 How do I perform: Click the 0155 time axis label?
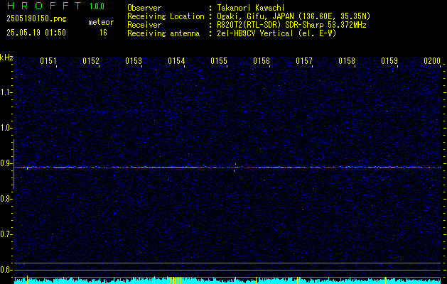tap(219, 61)
